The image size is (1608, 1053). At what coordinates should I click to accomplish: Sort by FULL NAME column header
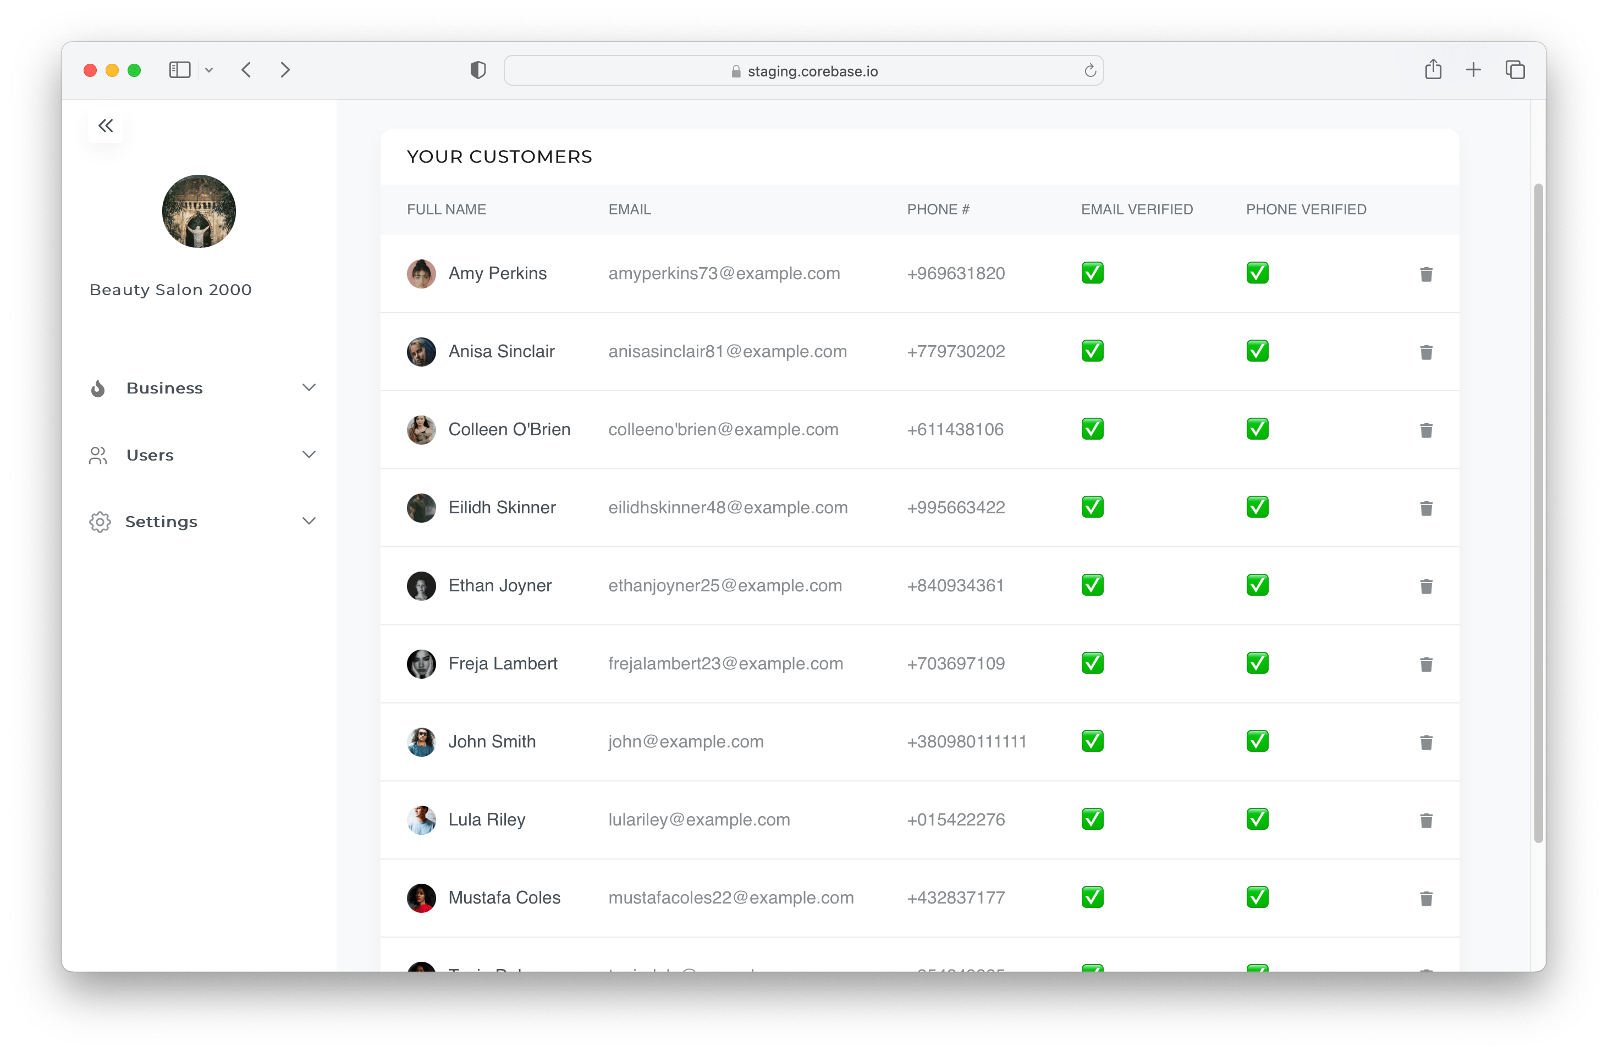pos(446,209)
